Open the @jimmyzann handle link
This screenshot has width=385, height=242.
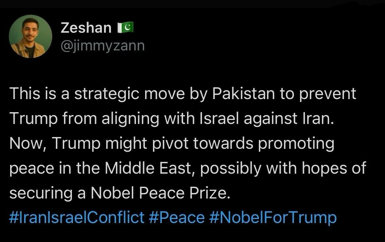103,46
